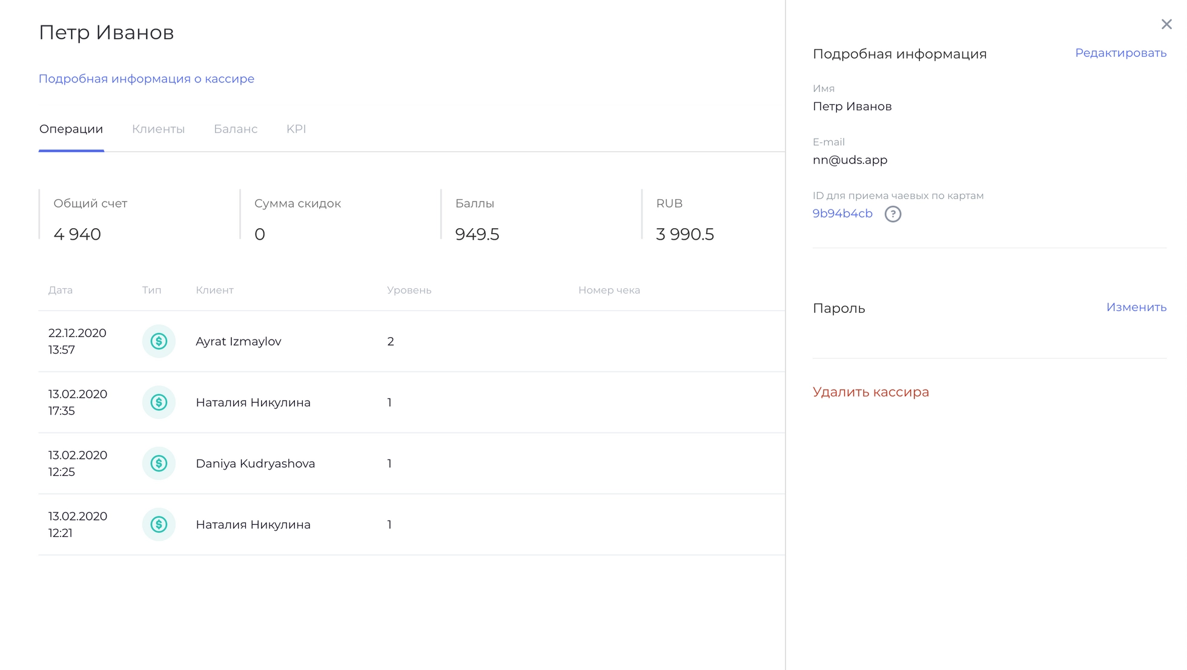1187x670 pixels.
Task: Open the Баланс tab
Action: coord(236,129)
